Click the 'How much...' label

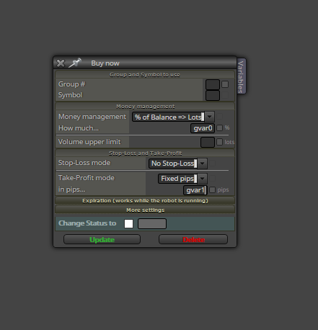79,128
